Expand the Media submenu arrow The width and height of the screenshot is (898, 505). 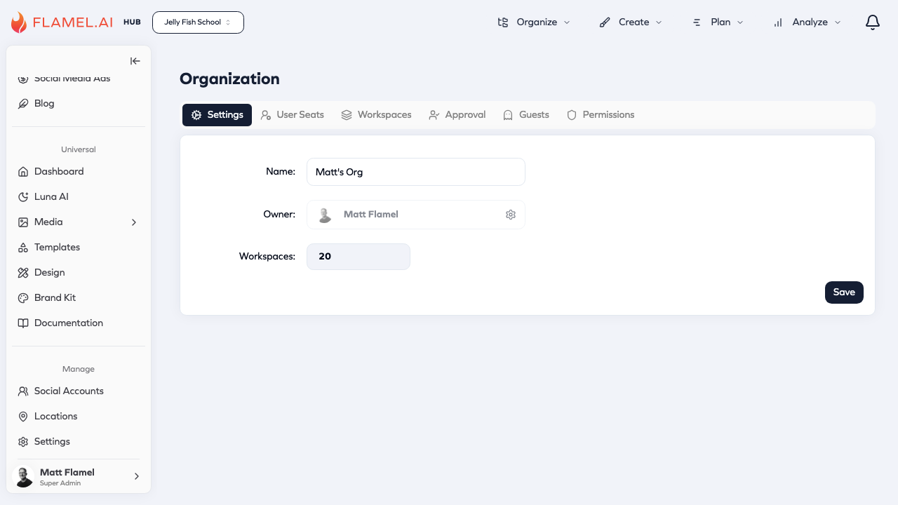point(134,222)
